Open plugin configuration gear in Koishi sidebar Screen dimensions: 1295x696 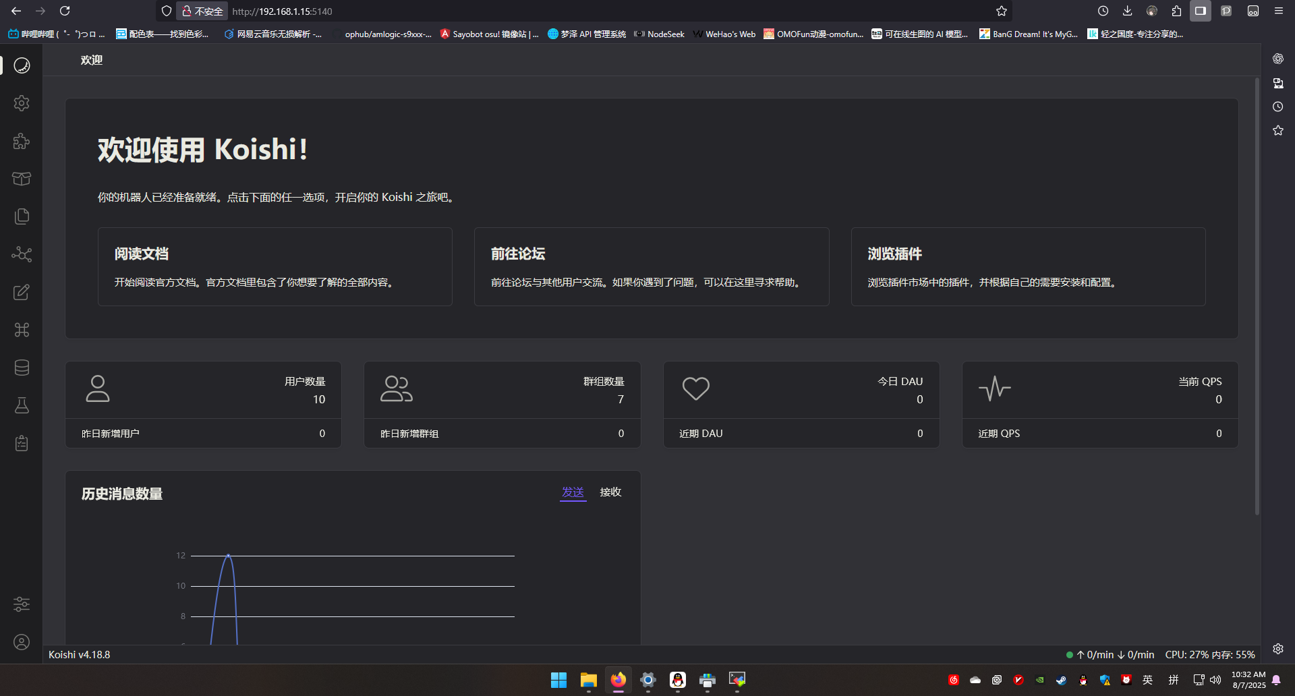(x=22, y=103)
